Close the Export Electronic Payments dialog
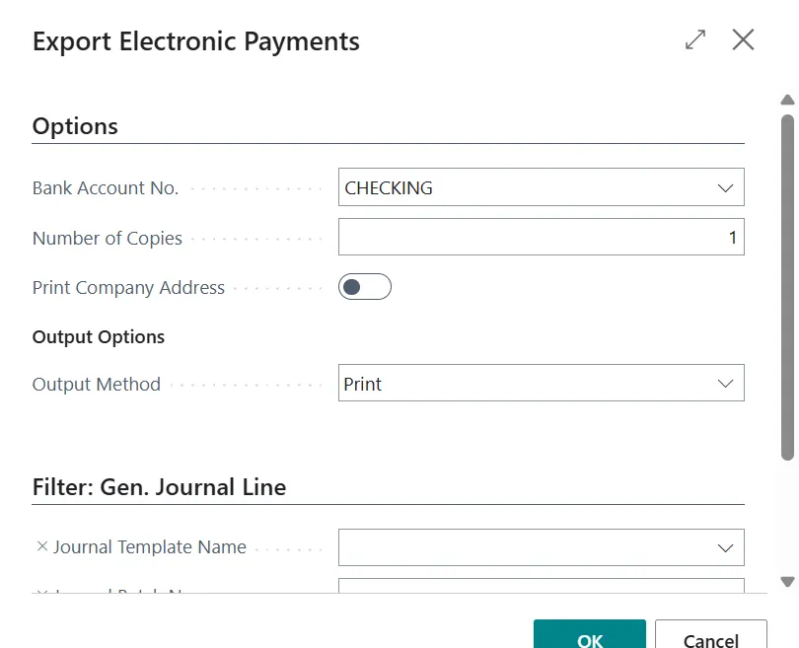Image resolution: width=799 pixels, height=648 pixels. pyautogui.click(x=743, y=40)
